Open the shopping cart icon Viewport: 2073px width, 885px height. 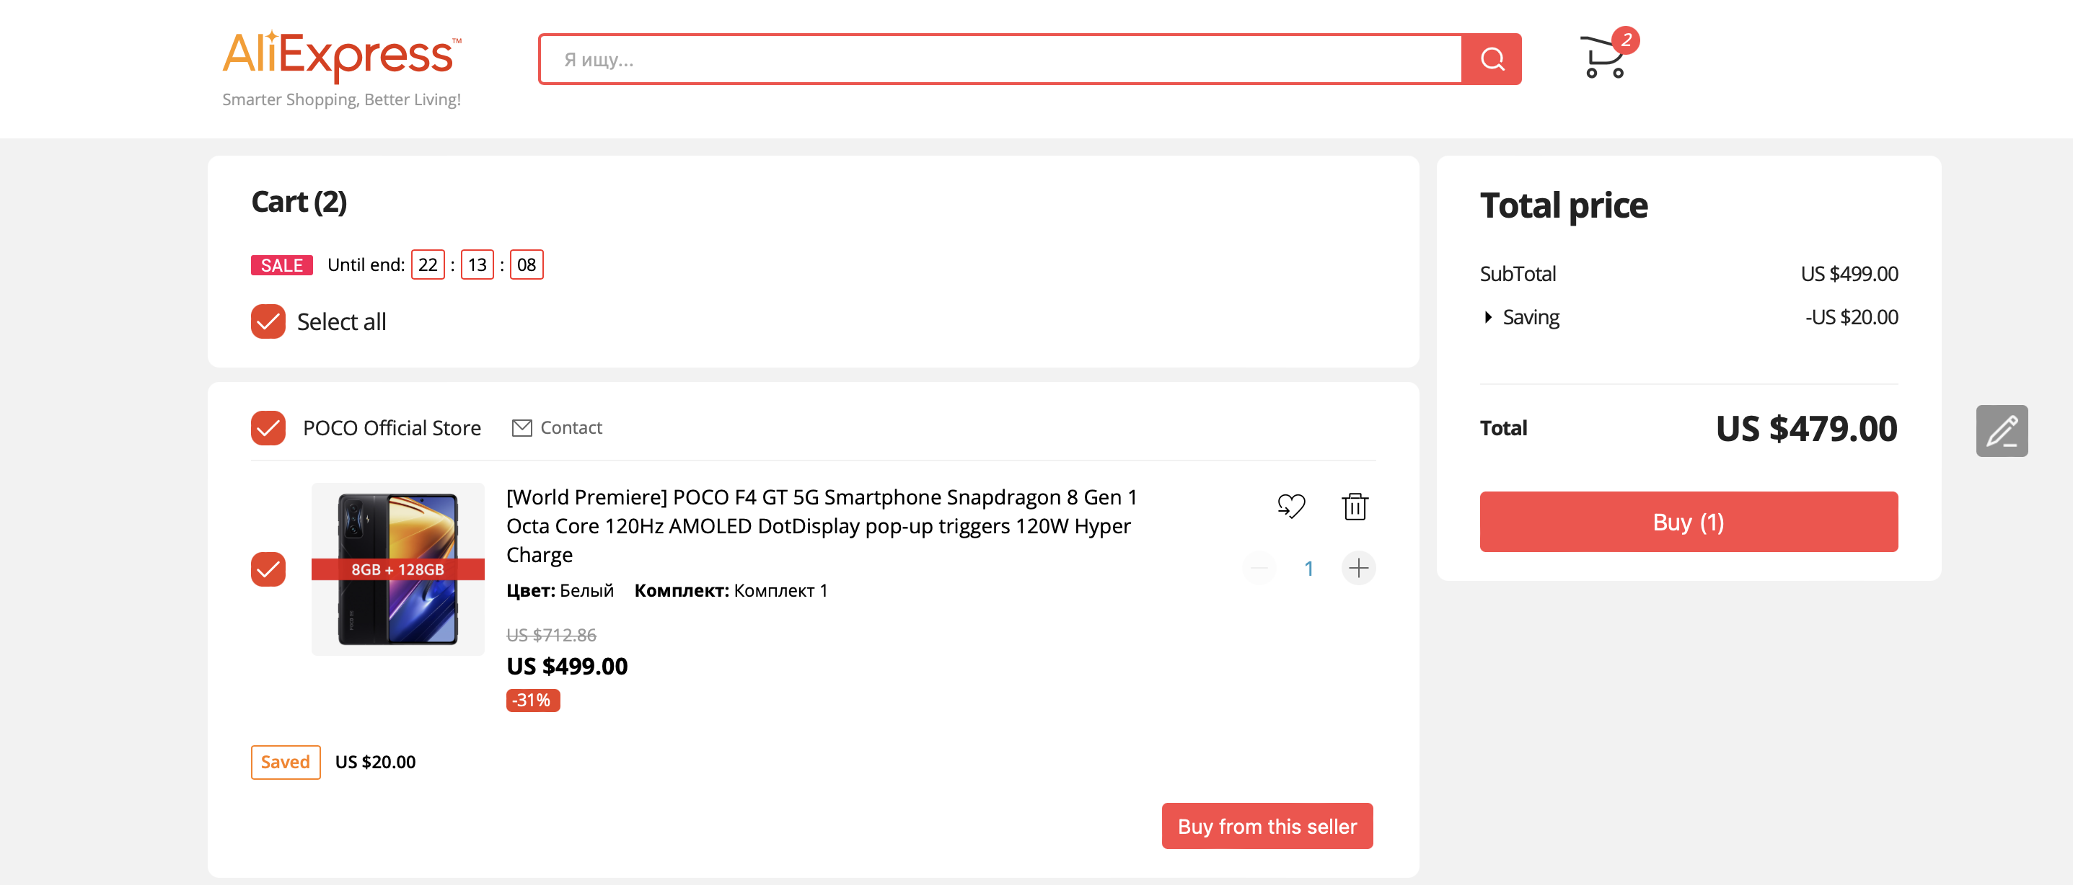pos(1602,58)
